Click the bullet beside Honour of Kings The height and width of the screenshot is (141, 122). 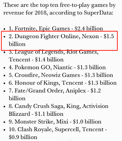(5, 83)
